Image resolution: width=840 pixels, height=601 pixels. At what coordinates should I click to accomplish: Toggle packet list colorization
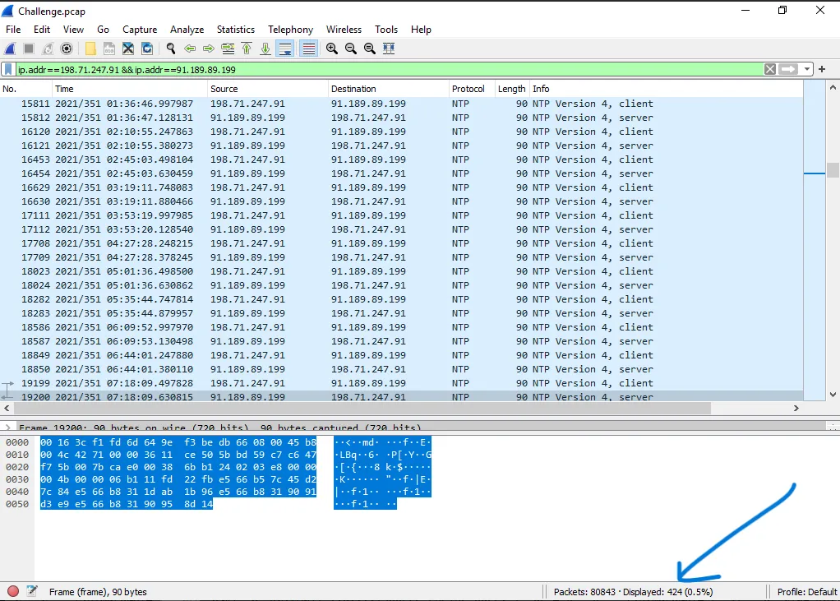pyautogui.click(x=308, y=49)
